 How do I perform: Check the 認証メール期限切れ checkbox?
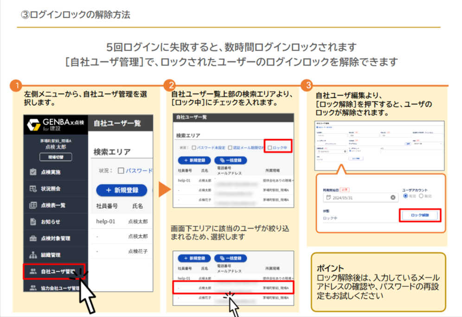click(230, 148)
